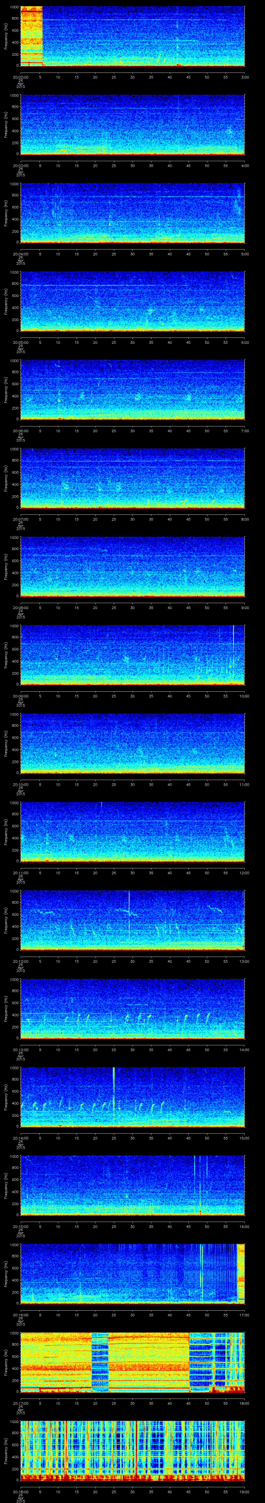Open the spectrogram panel starting at 20:15:00

pyautogui.click(x=133, y=1186)
